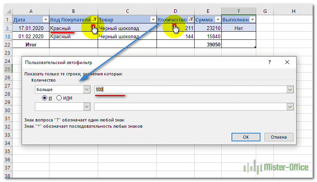Click the dialog help question mark
Image resolution: width=317 pixels, height=182 pixels.
pos(269,62)
